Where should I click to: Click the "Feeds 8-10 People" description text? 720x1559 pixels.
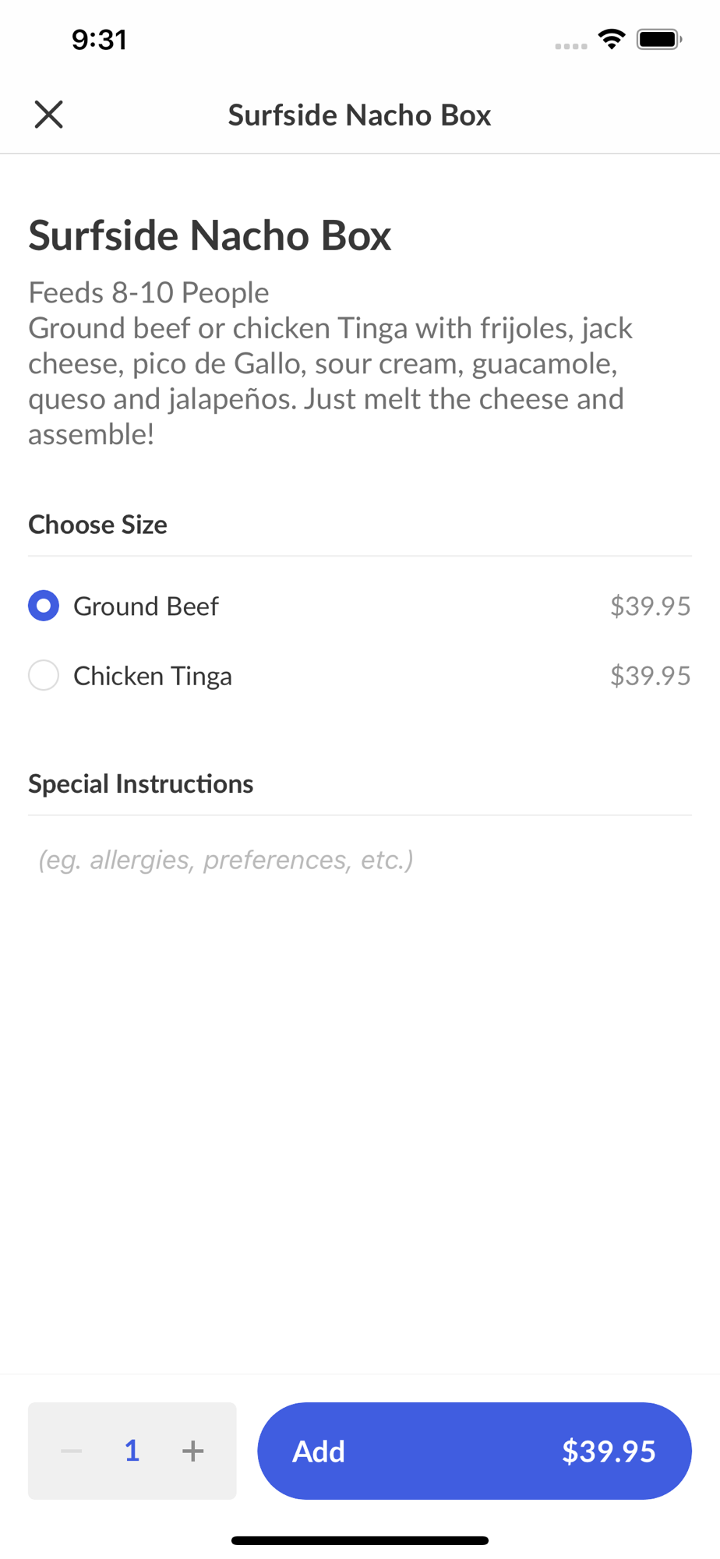149,293
